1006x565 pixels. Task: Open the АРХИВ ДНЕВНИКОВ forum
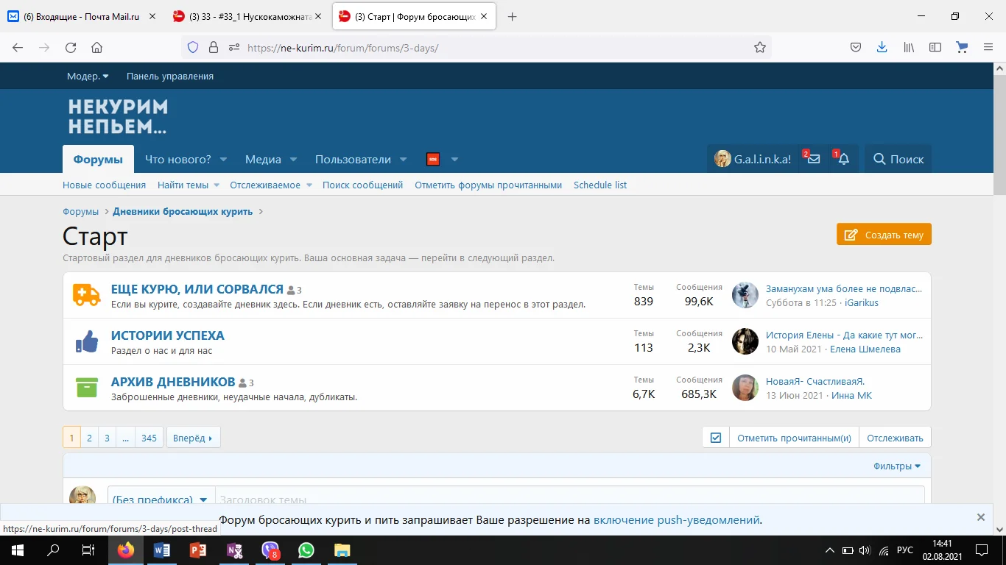[173, 382]
